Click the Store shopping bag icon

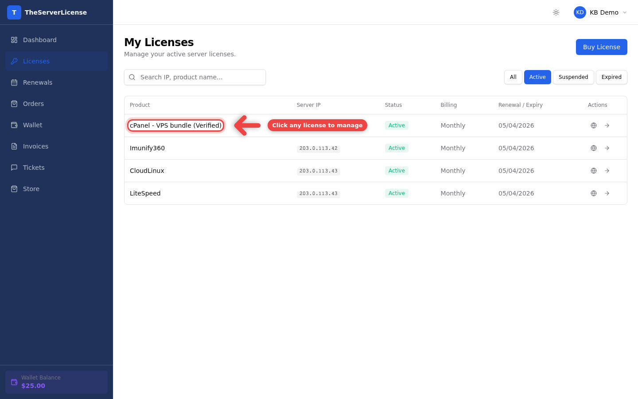point(14,189)
